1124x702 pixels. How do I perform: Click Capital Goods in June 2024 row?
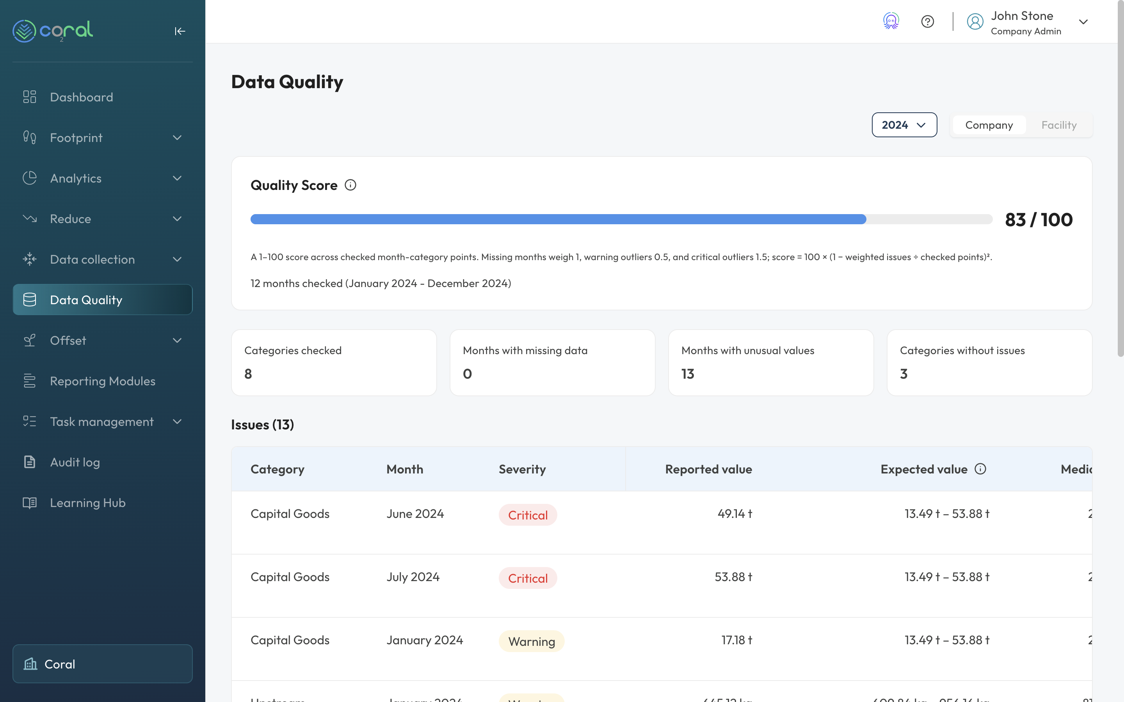pyautogui.click(x=290, y=514)
